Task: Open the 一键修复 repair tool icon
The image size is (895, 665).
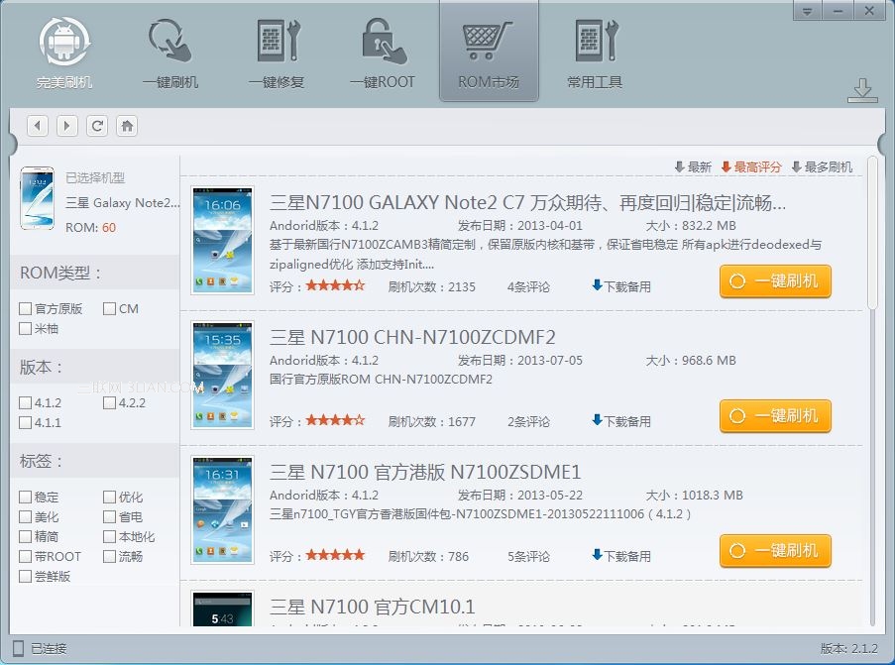Action: click(x=277, y=41)
